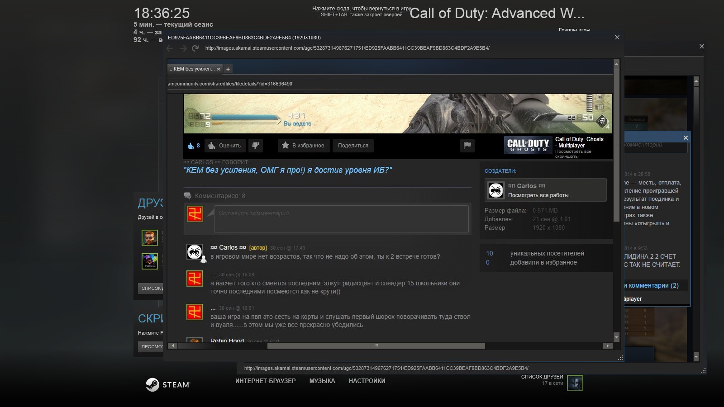
Task: Click the screenshot title 'КЕМ без усиления, ОМГ я про!'
Action: coord(288,170)
